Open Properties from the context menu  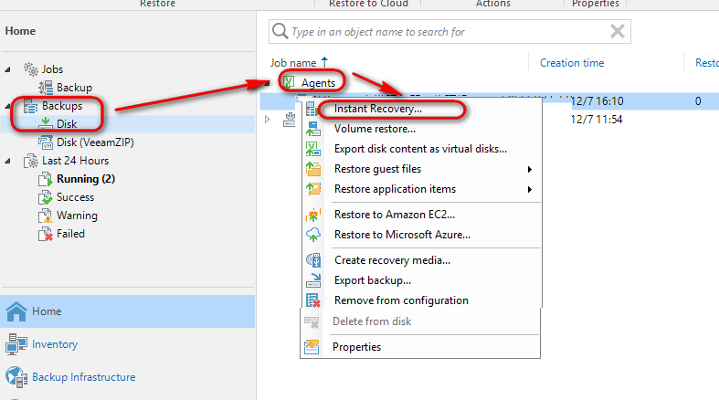point(356,347)
